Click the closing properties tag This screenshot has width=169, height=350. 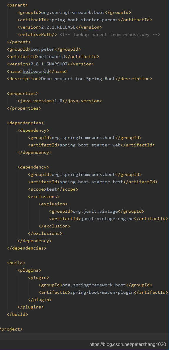24,108
